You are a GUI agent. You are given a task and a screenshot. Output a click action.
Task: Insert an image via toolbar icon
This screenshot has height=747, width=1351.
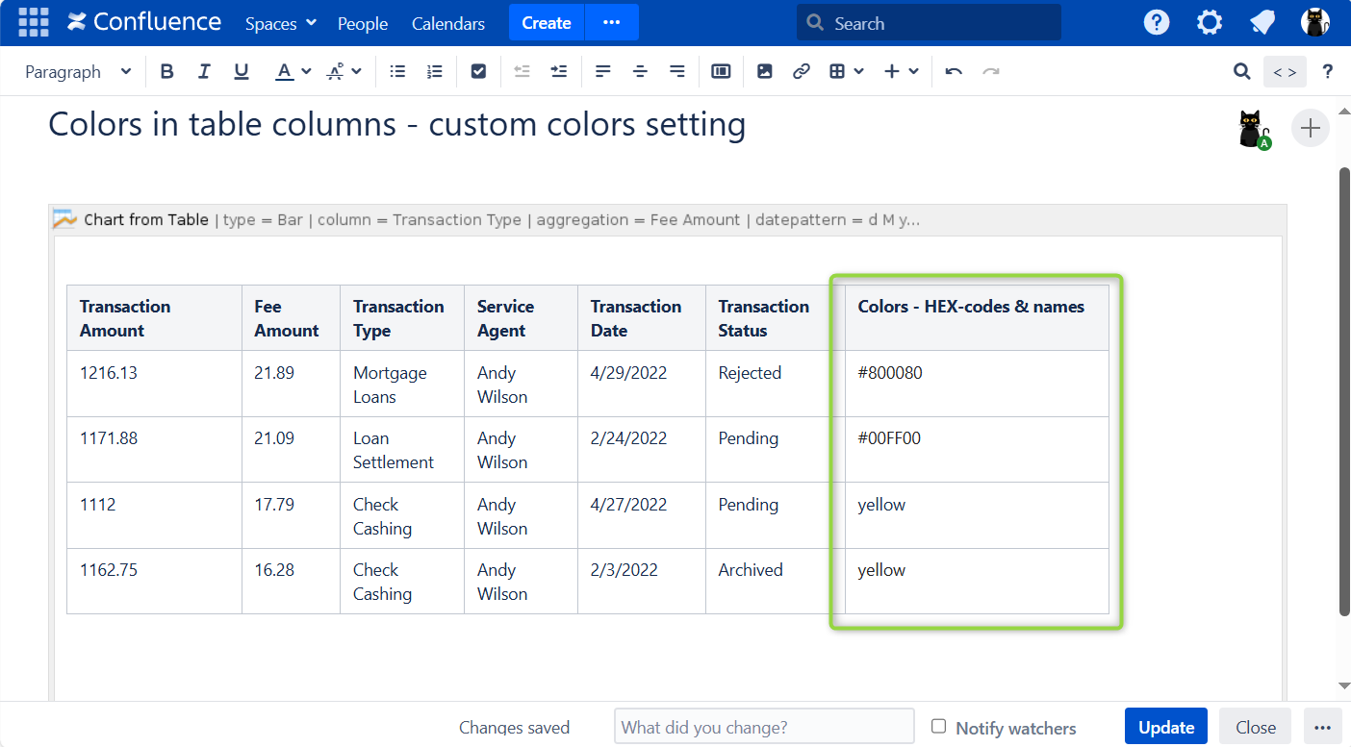765,71
